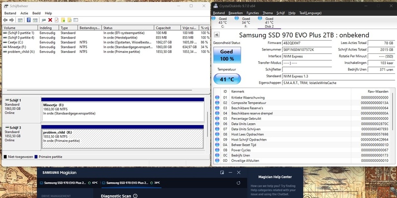Viewport: 397px width, 198px height.
Task: Click the Capaciteit column header
Action: 167,28
